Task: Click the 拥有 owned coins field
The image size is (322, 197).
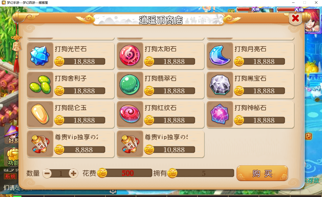Action: tap(201, 173)
